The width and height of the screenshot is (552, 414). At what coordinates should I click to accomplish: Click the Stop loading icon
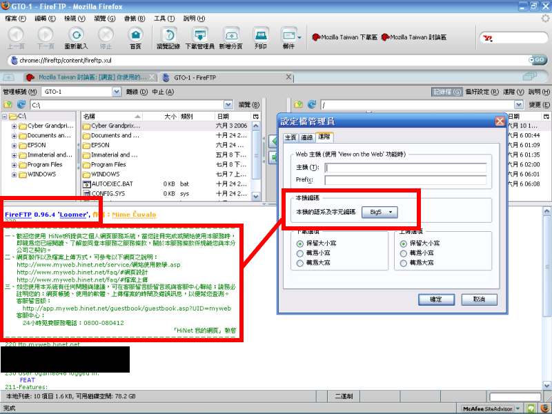click(x=106, y=35)
